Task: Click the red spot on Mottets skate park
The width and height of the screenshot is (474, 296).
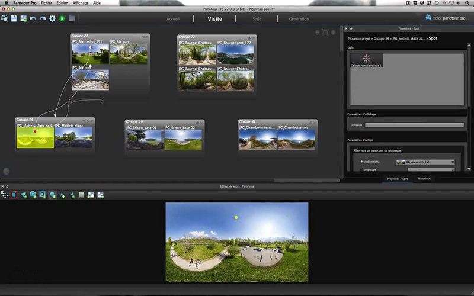Action: (35, 131)
